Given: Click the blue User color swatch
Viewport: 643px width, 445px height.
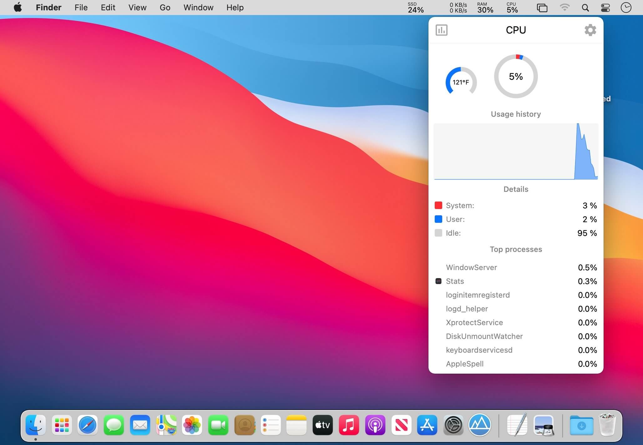Looking at the screenshot, I should (438, 219).
